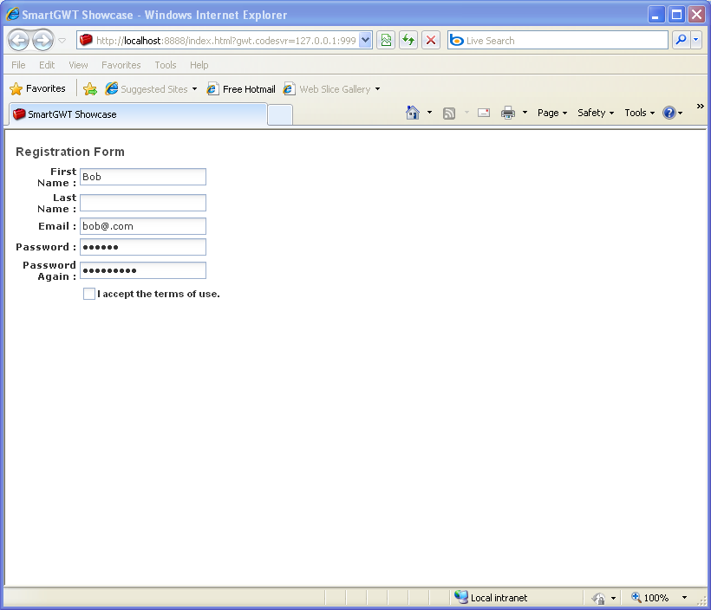Expand the Home button dropdown arrow
Viewport: 711px width, 610px height.
click(429, 113)
